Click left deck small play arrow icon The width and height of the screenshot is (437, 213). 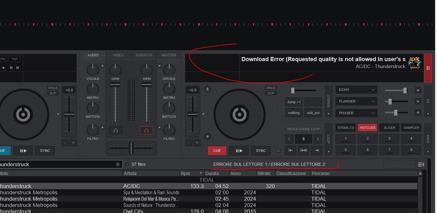pyautogui.click(x=4, y=67)
